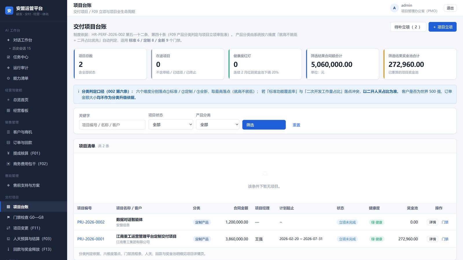Screen dimensions: 463x260
Task: Click the 健康度红灯 summary card
Action: (265, 64)
